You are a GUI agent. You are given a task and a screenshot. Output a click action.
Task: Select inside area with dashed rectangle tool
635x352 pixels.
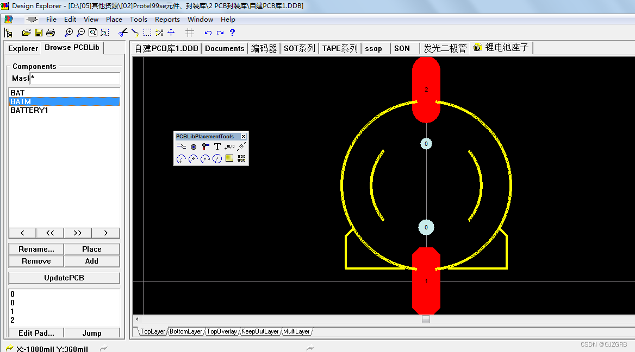click(147, 33)
